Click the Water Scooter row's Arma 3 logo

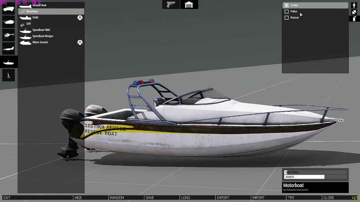pyautogui.click(x=80, y=42)
